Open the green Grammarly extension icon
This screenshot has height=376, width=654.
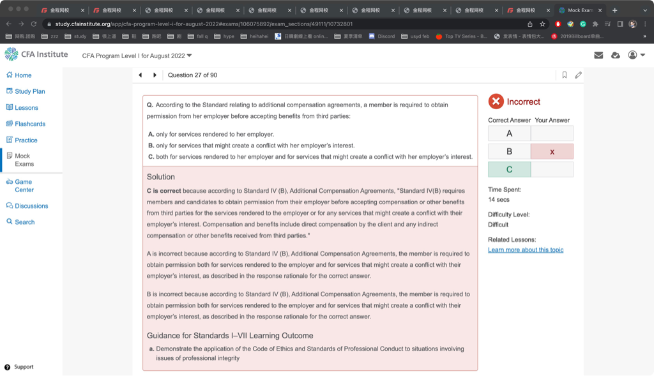[583, 24]
